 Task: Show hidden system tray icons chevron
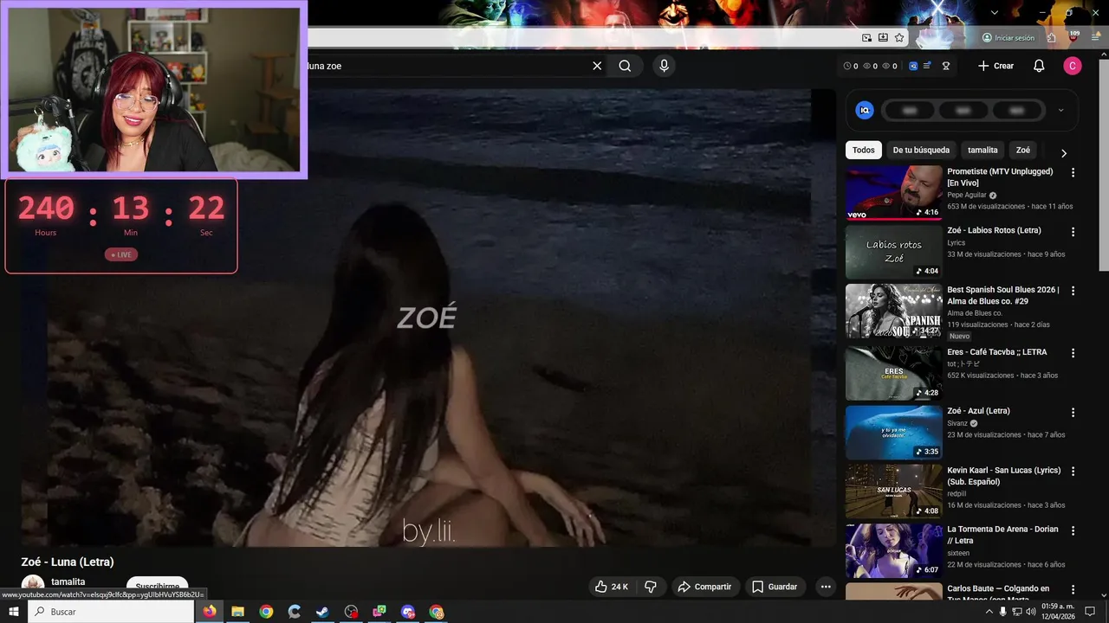point(989,612)
